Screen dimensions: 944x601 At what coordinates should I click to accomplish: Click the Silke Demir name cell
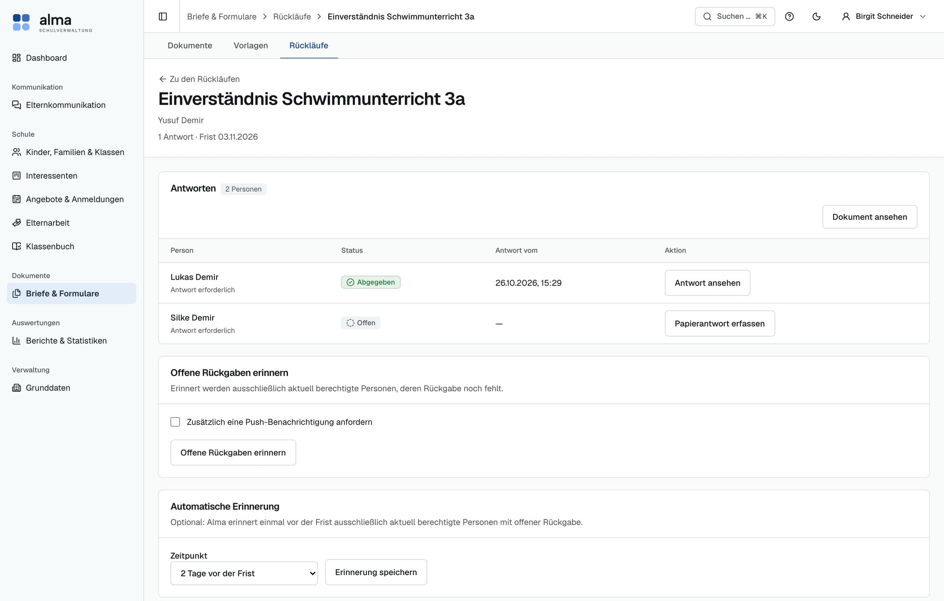pos(192,317)
